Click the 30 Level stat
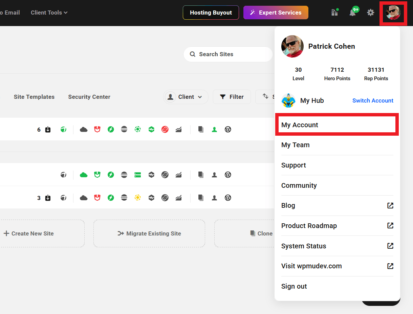Image resolution: width=413 pixels, height=314 pixels. click(x=298, y=74)
